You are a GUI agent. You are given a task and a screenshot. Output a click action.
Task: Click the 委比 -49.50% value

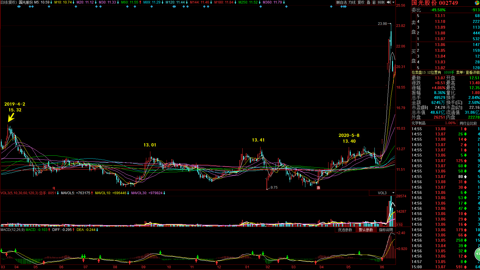(438, 10)
